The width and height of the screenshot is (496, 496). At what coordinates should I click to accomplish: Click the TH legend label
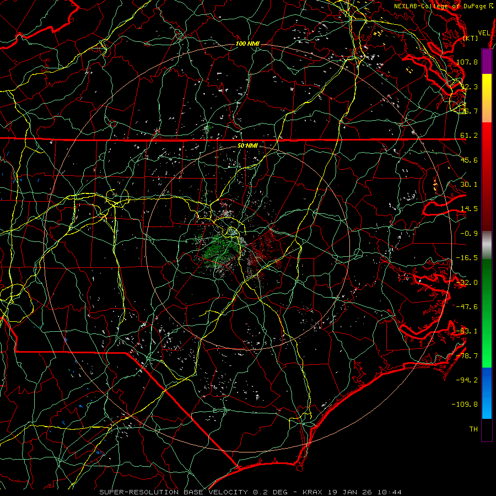click(473, 429)
